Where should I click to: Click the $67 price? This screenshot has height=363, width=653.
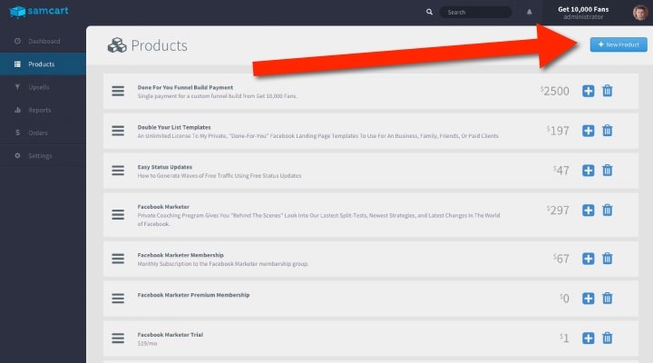tap(561, 259)
